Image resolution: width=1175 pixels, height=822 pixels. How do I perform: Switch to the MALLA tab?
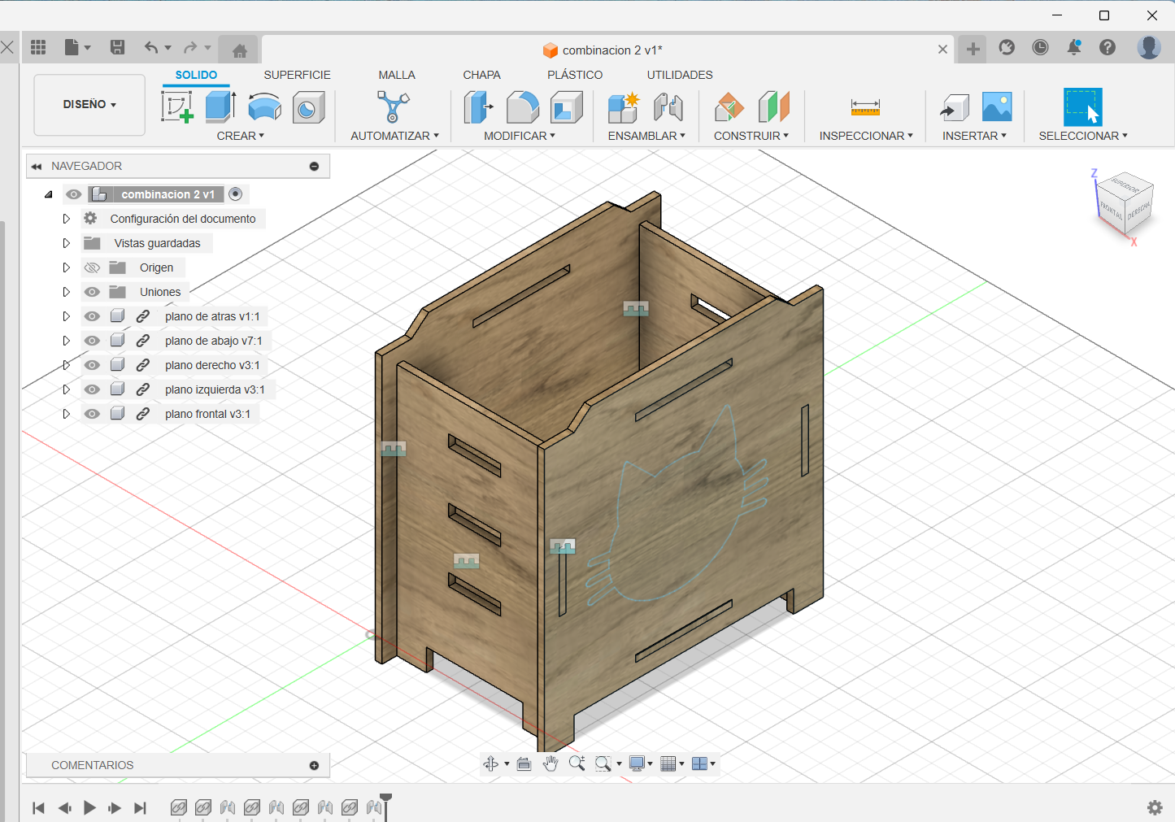click(397, 75)
